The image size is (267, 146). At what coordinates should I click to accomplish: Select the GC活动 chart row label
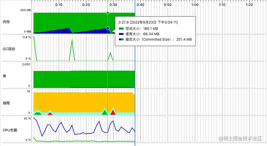[9, 49]
